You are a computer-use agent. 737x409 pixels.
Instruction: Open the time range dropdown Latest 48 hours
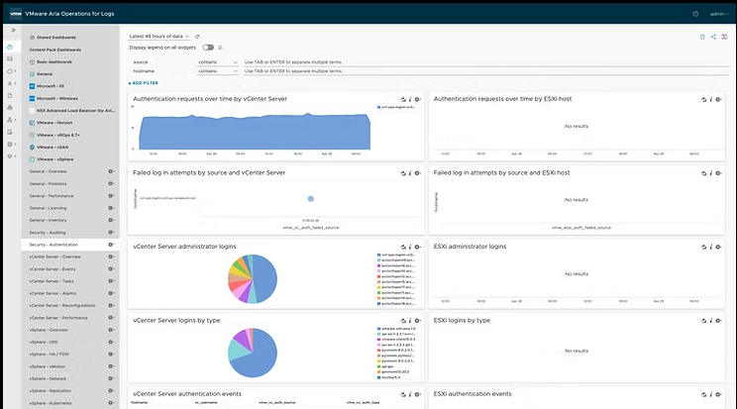158,37
